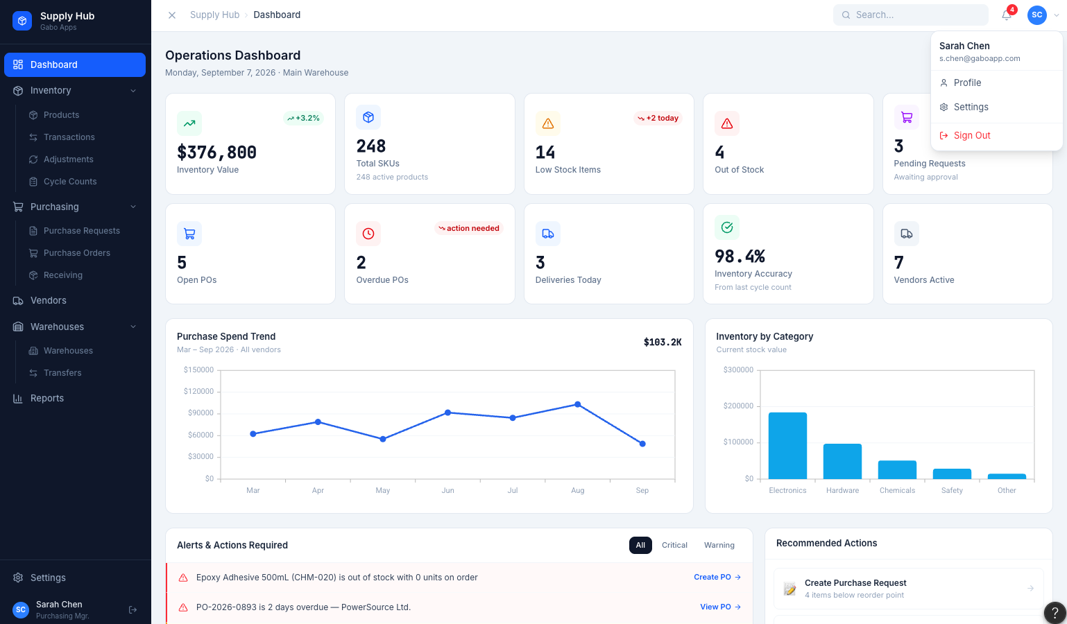This screenshot has width=1067, height=624.
Task: Go to Dashboard in the sidebar
Action: point(75,64)
